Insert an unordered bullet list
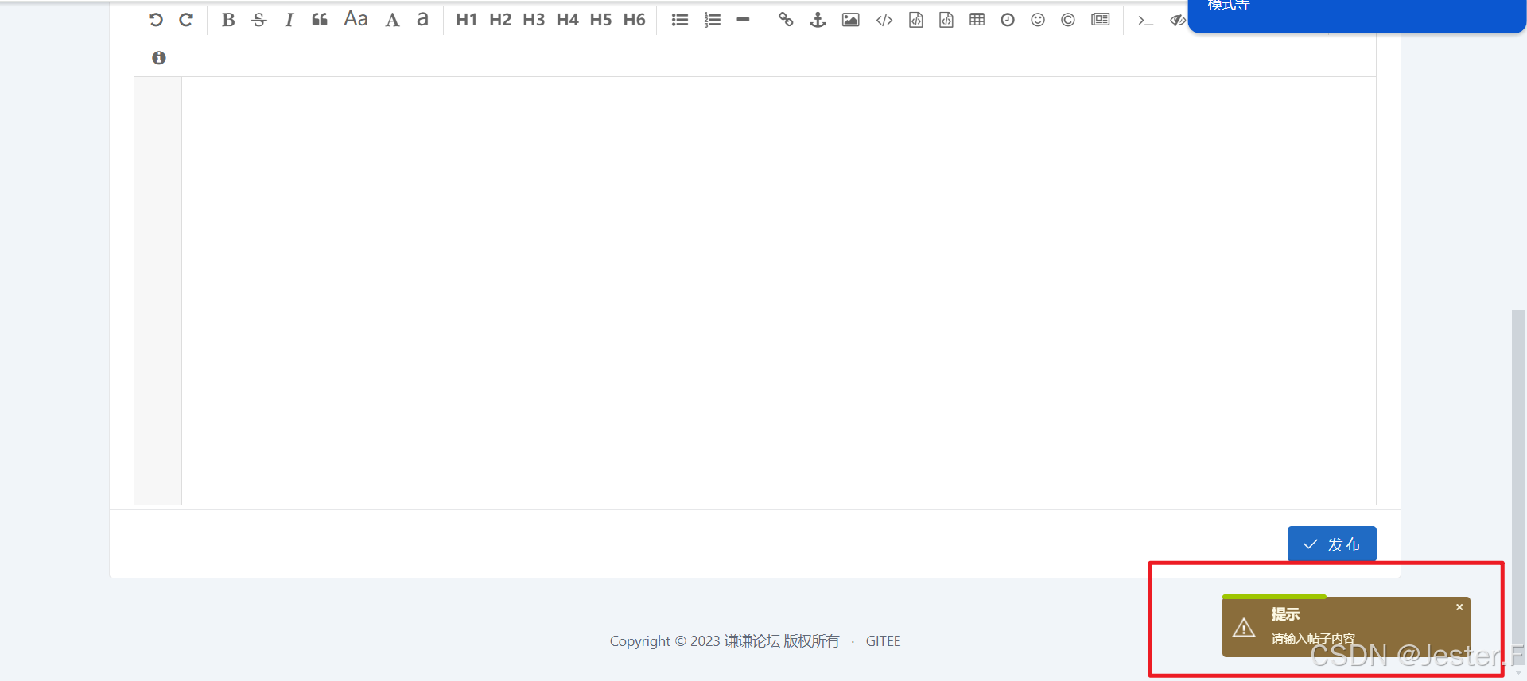This screenshot has width=1527, height=681. (x=680, y=20)
